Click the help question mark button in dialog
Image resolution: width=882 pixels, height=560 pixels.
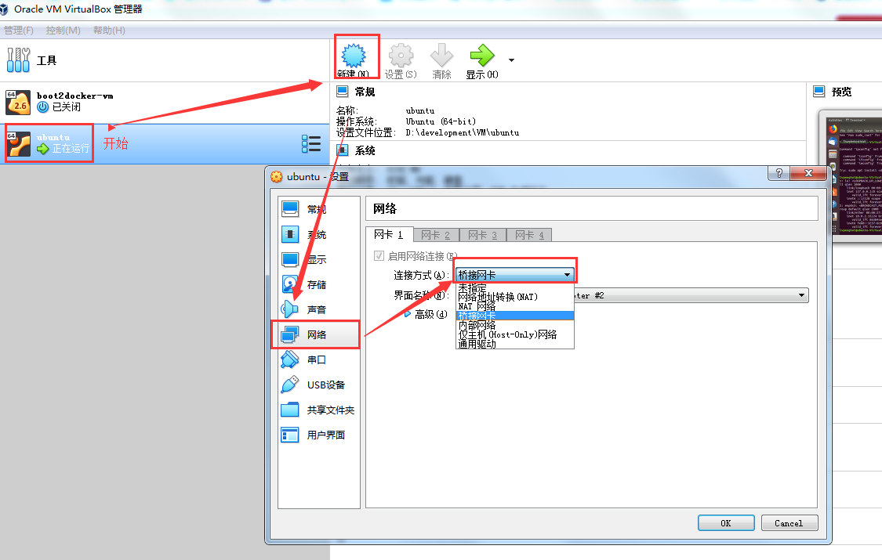(x=779, y=173)
